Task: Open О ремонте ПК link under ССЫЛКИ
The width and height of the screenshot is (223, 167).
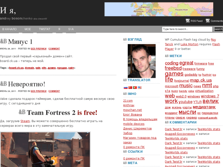Action: pos(134,158)
